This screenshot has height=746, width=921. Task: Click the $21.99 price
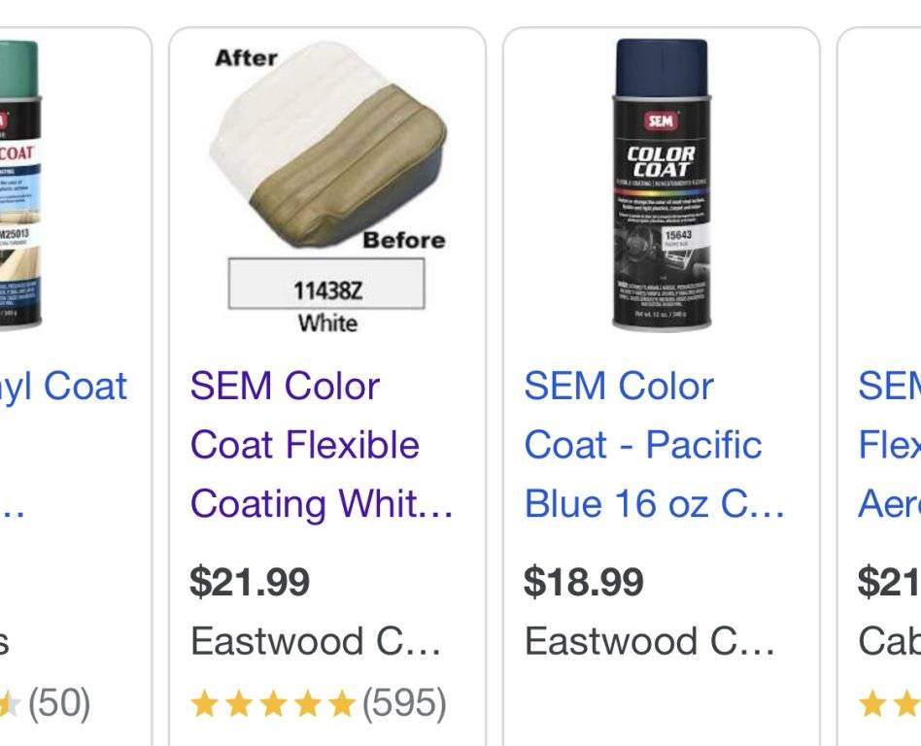(x=250, y=582)
